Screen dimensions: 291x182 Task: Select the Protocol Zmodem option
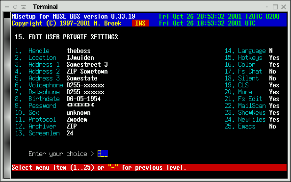(x=77, y=120)
